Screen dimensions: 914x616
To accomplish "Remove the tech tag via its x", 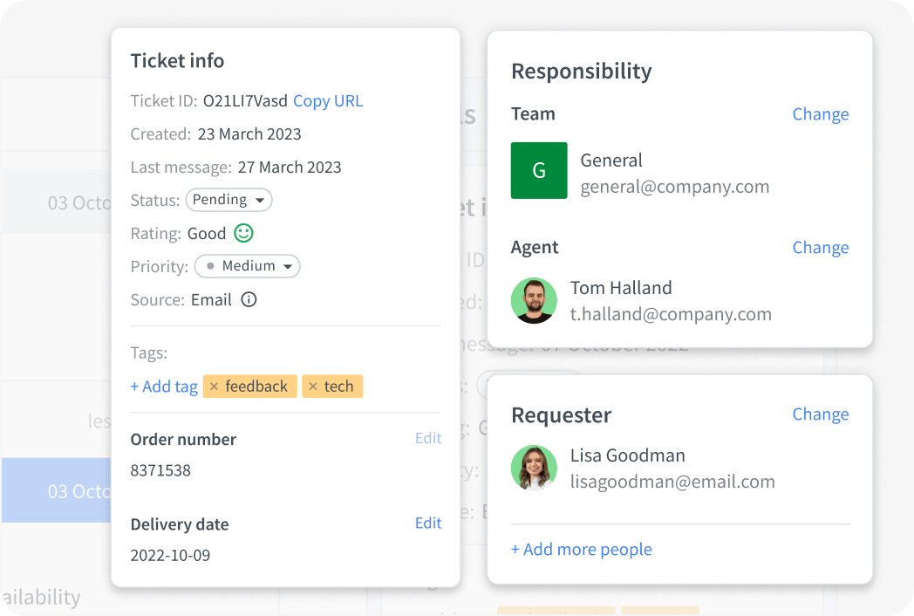I will point(313,387).
